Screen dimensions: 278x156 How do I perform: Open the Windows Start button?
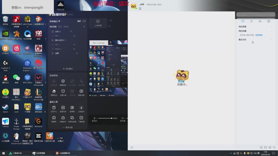(x=3, y=153)
